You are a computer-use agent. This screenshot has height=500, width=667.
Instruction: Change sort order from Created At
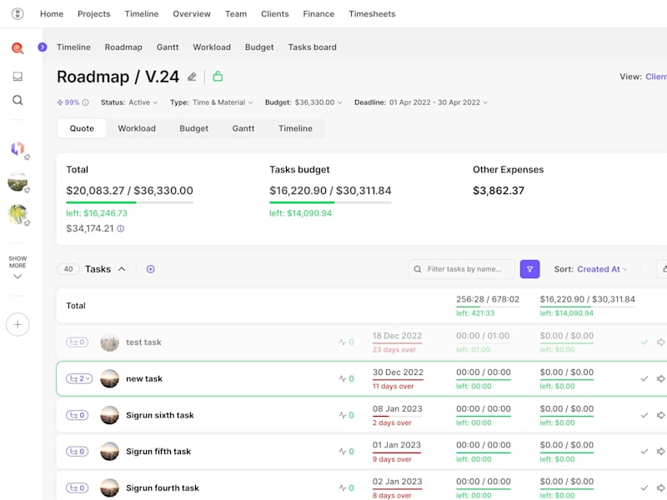point(602,269)
